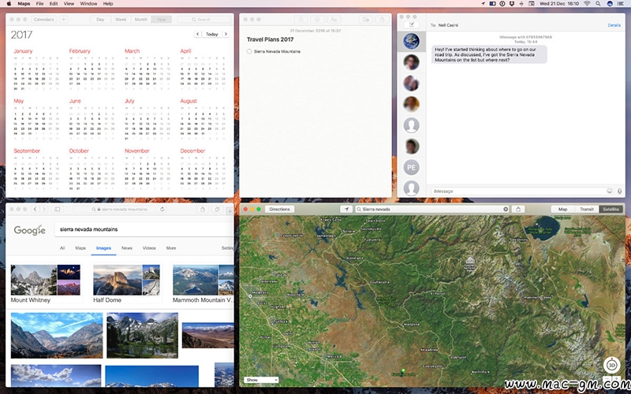The height and width of the screenshot is (394, 631).
Task: Click the Safari sidebar toggle icon
Action: (x=57, y=209)
